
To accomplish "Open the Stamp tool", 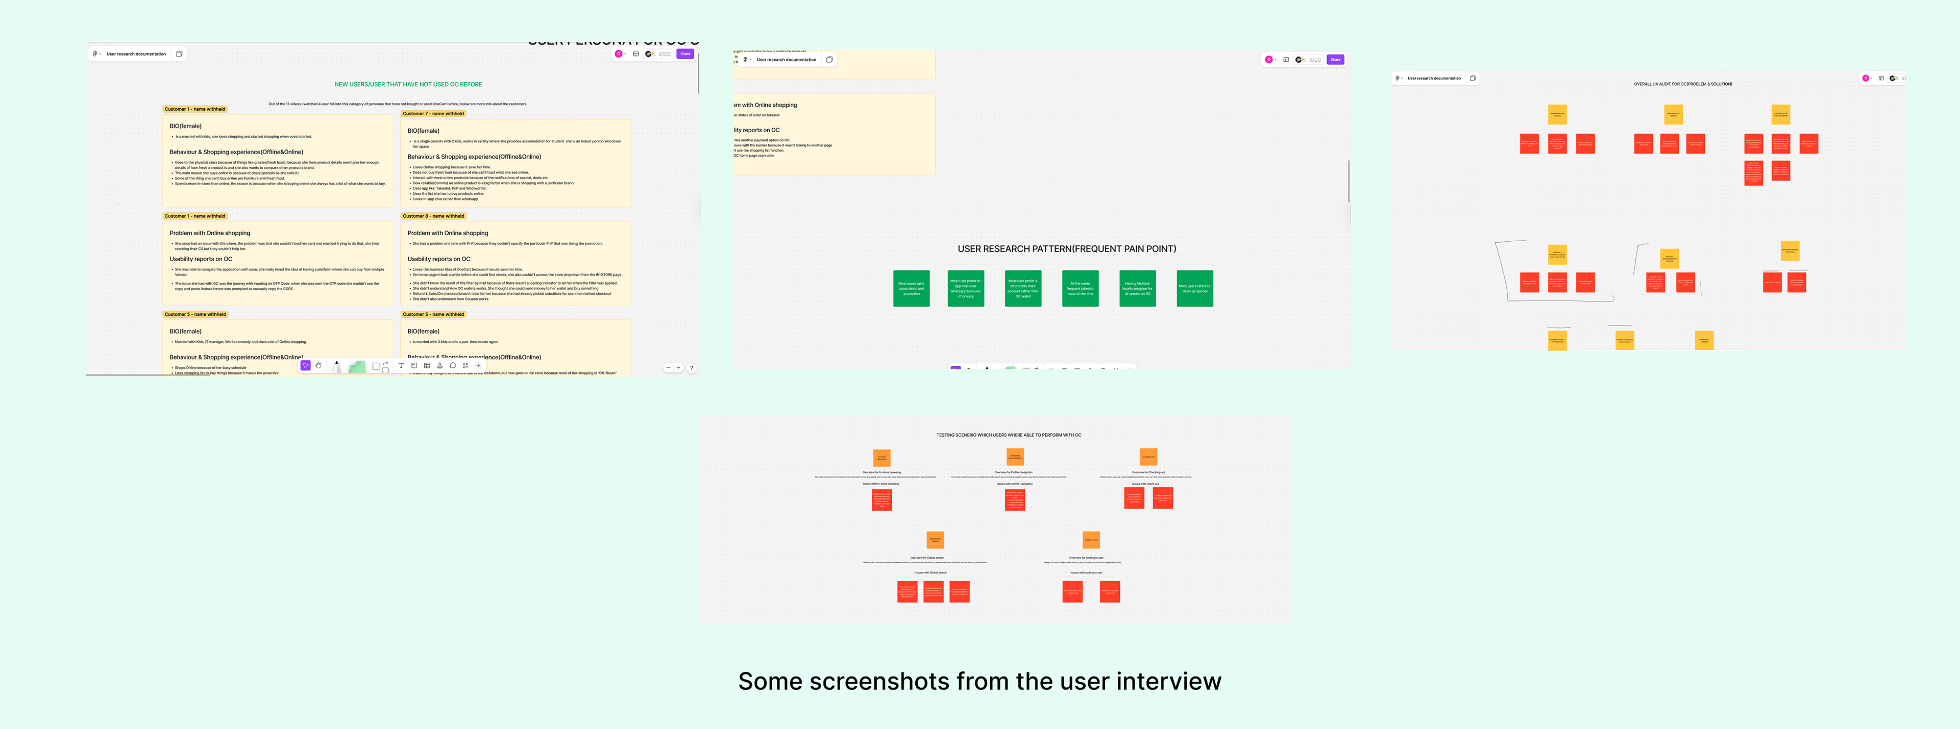I will (x=440, y=366).
